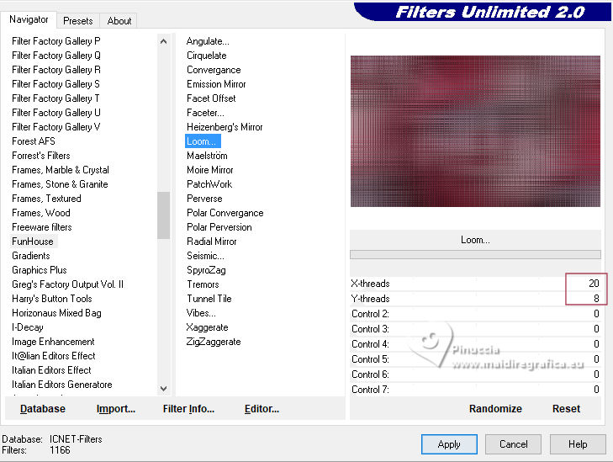Select the Convergance filter
This screenshot has height=462, width=613.
click(214, 70)
